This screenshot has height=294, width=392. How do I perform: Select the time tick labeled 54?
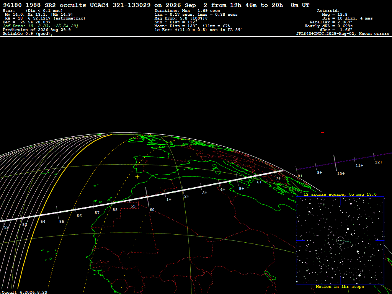click(x=43, y=222)
